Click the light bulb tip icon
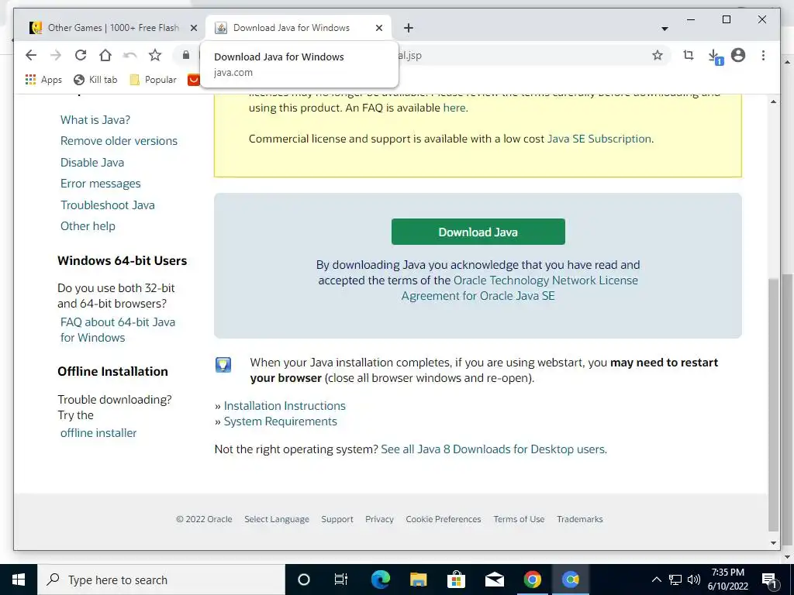794x595 pixels. click(x=223, y=365)
